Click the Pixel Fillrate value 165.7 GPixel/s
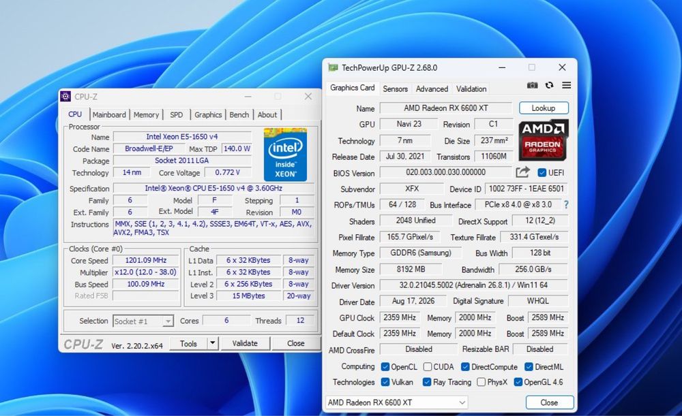 tap(410, 237)
